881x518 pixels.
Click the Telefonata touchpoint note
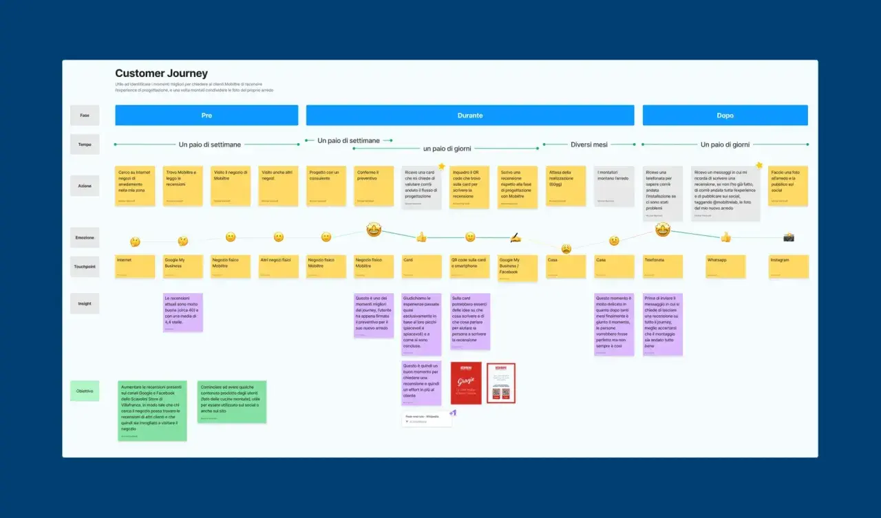tap(663, 266)
